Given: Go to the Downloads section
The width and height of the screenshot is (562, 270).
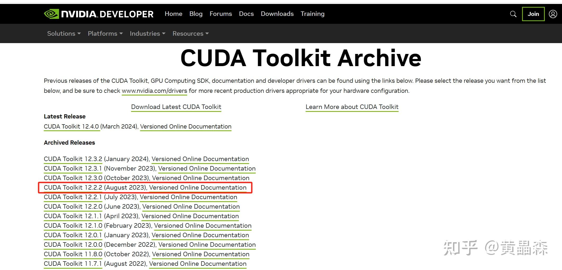Looking at the screenshot, I should click(277, 13).
